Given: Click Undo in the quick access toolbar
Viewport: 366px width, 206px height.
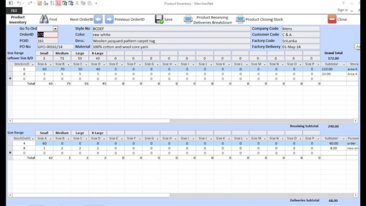Looking at the screenshot, I should (x=18, y=3).
